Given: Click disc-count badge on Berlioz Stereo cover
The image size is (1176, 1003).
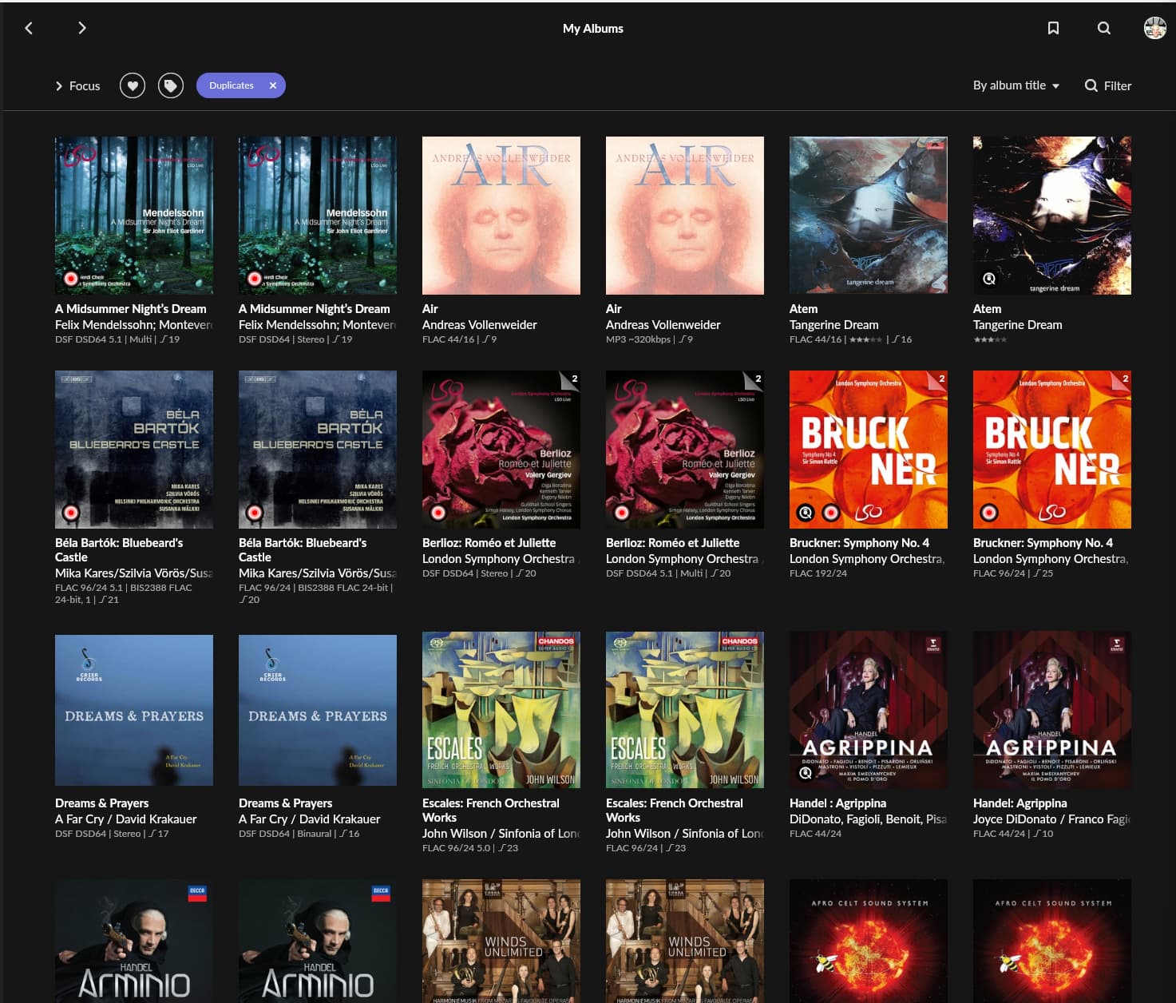Looking at the screenshot, I should 570,379.
